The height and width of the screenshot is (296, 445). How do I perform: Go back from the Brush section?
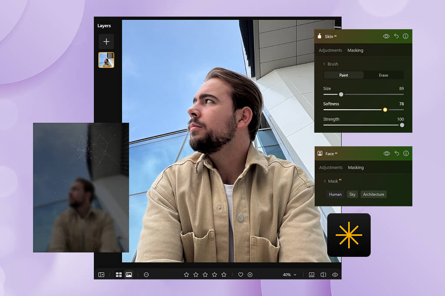click(324, 64)
